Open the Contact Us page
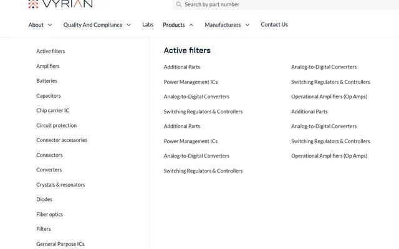The width and height of the screenshot is (399, 249). [x=274, y=25]
